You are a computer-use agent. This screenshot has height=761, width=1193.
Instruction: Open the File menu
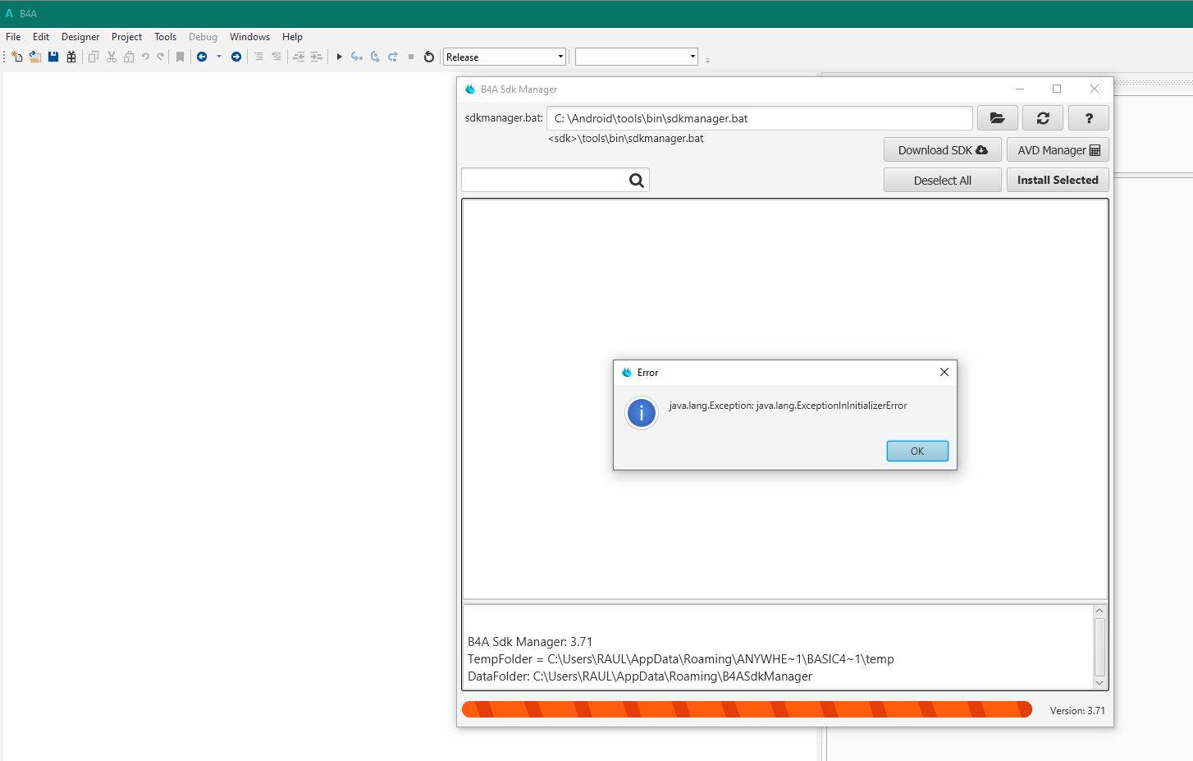click(13, 37)
